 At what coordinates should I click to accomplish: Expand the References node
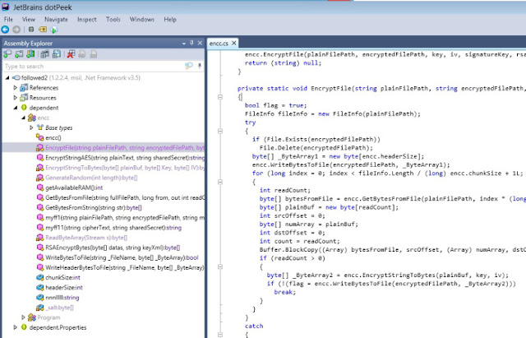[x=15, y=88]
